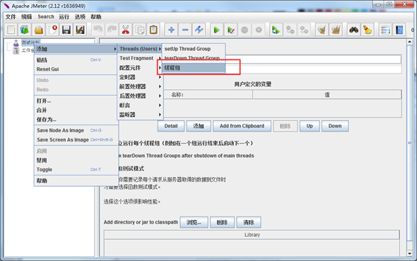Image resolution: width=417 pixels, height=261 pixels.
Task: Open the 编辑 menu
Action: [27, 17]
